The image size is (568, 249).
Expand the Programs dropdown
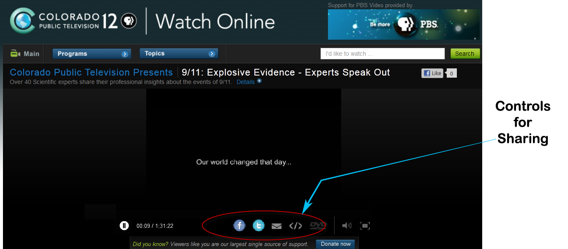click(x=92, y=54)
